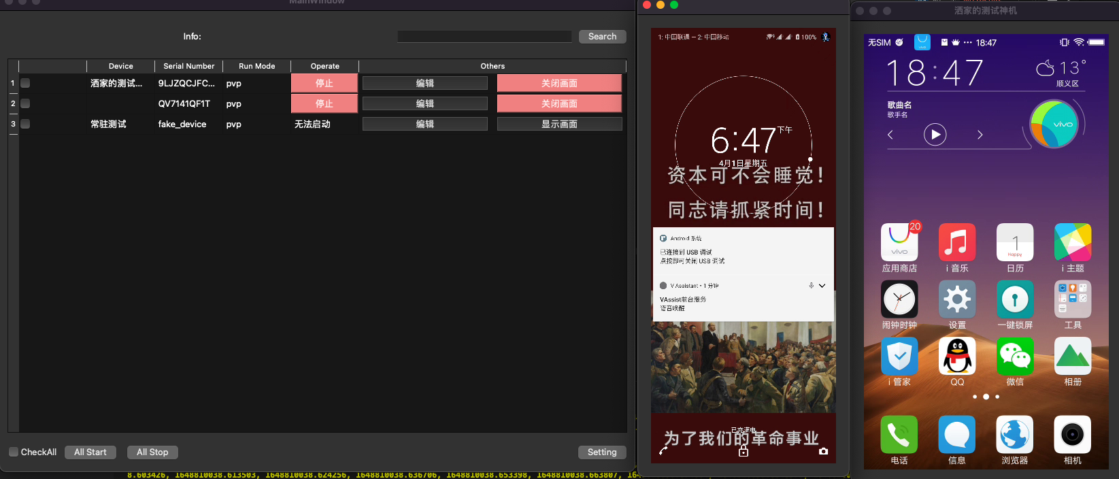Open the QQ app icon

pos(956,357)
